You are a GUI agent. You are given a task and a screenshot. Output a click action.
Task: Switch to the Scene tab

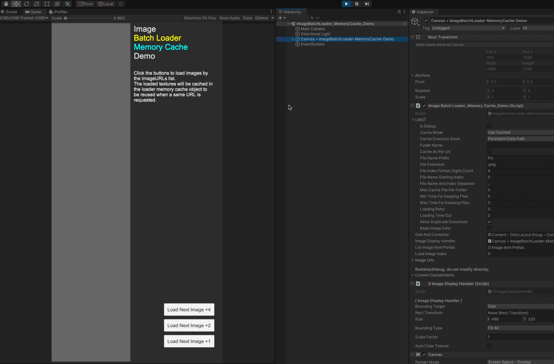point(9,12)
